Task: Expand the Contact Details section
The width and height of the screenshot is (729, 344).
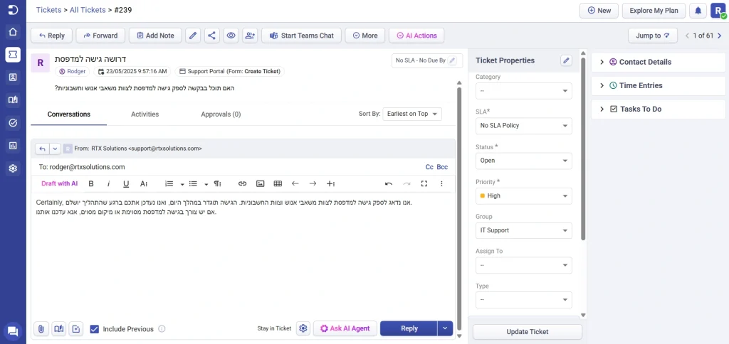Action: click(657, 62)
